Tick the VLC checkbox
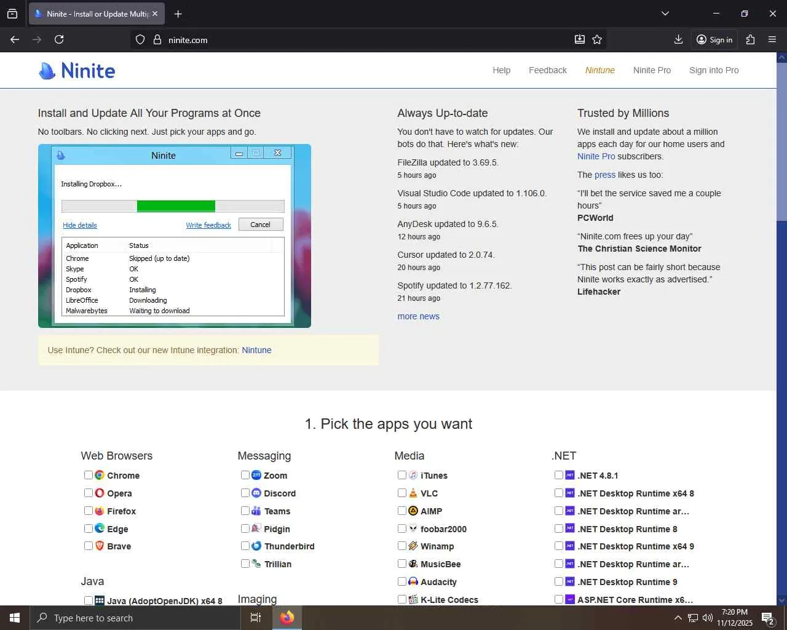 click(402, 493)
